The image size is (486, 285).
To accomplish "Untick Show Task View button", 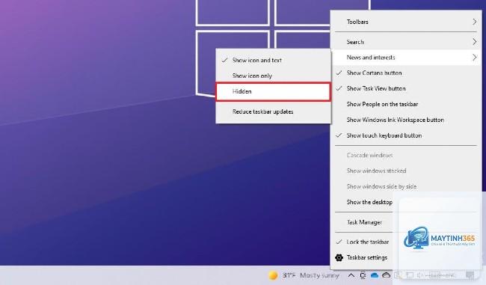I will (x=406, y=88).
